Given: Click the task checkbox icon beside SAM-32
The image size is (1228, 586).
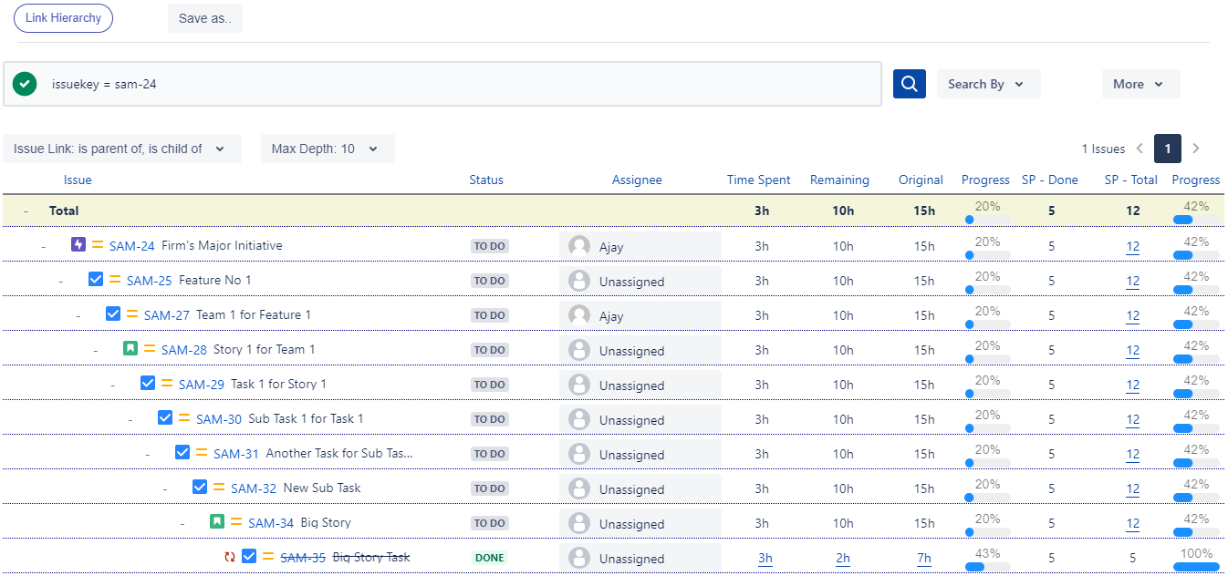Looking at the screenshot, I should tap(200, 488).
